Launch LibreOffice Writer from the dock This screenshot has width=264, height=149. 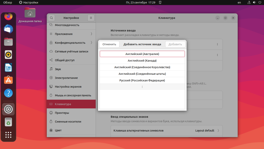[8, 67]
